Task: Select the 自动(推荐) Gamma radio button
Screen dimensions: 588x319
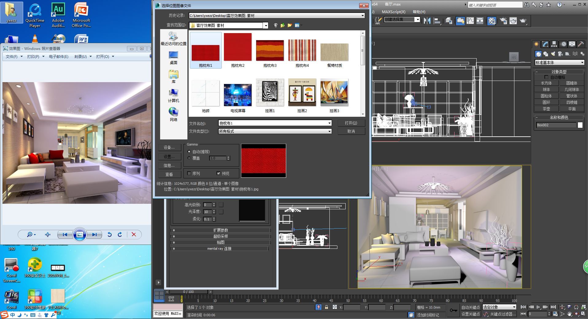Action: tap(189, 152)
